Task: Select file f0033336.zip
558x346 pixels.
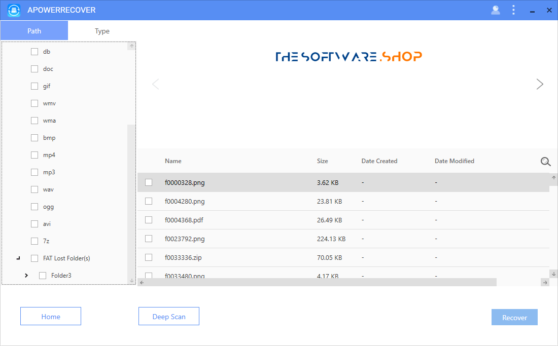Action: pyautogui.click(x=343, y=257)
